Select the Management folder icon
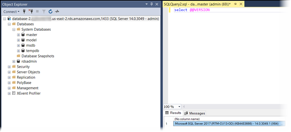 click(14, 88)
